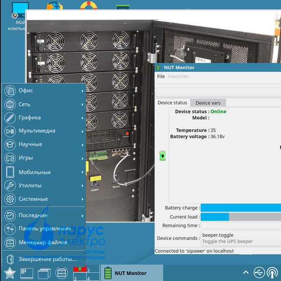Open the File menu in NUT Monitor
This screenshot has height=281, width=281.
[161, 76]
